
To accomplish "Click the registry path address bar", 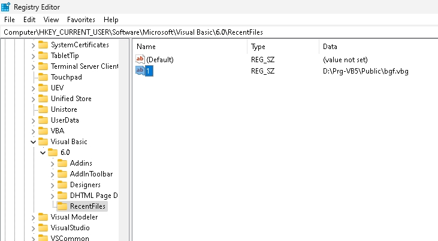I will click(219, 32).
